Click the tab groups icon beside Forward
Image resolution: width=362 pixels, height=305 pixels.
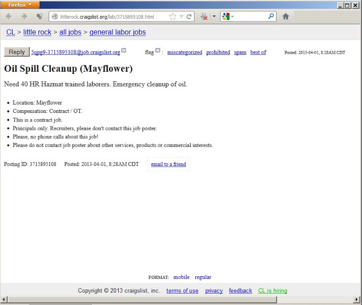point(40,16)
